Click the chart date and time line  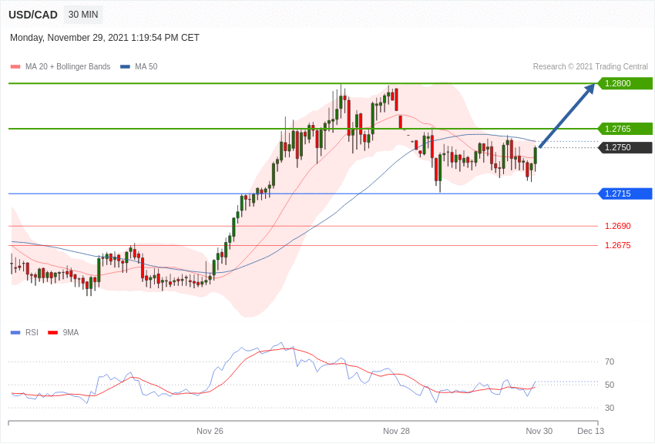point(105,38)
